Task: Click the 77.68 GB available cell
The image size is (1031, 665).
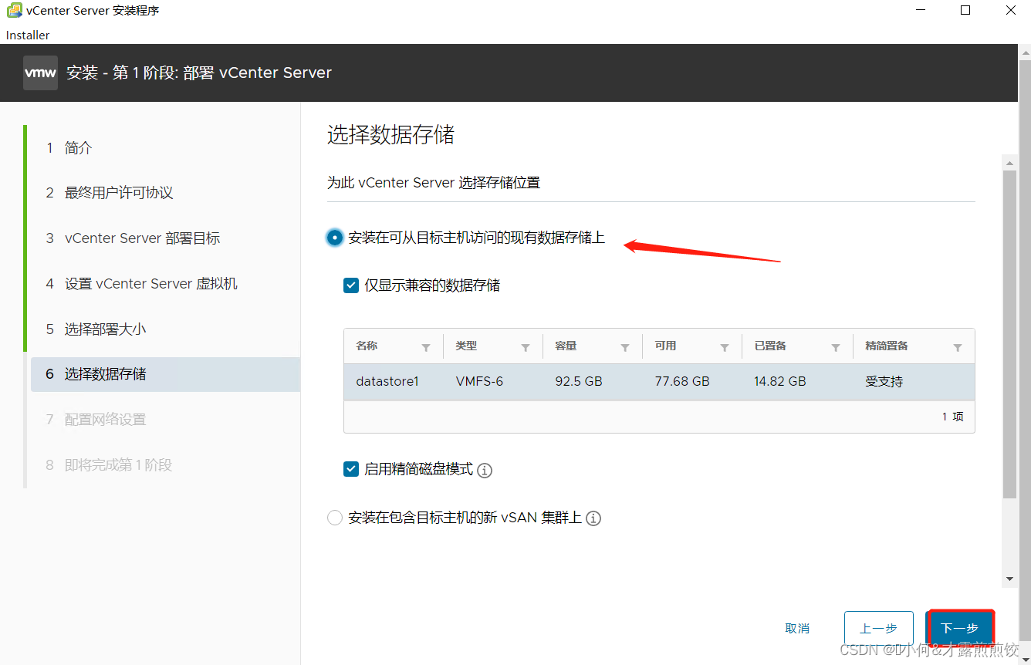Action: pyautogui.click(x=682, y=381)
